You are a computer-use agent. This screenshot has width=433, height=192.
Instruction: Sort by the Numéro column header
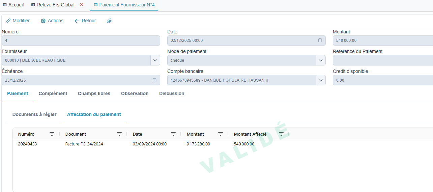pos(26,134)
